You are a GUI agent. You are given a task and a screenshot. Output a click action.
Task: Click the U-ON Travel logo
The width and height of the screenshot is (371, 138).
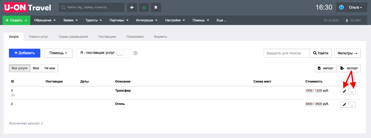pyautogui.click(x=27, y=7)
